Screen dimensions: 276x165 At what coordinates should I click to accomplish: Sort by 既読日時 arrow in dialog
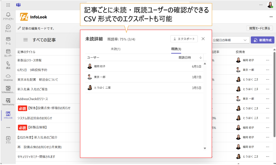[201, 57]
